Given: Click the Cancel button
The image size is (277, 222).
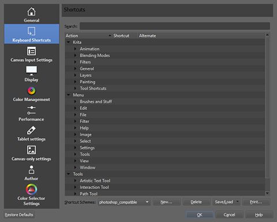Looking at the screenshot, I should (229, 214).
